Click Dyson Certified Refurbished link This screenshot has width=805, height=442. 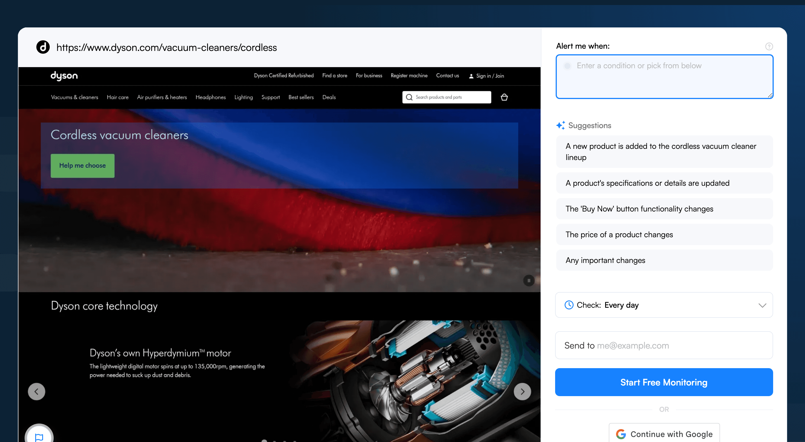coord(284,76)
